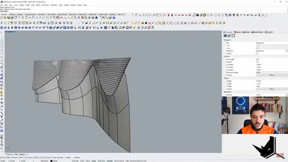Click the Open file folder icon
The height and width of the screenshot is (162, 288).
5,18
